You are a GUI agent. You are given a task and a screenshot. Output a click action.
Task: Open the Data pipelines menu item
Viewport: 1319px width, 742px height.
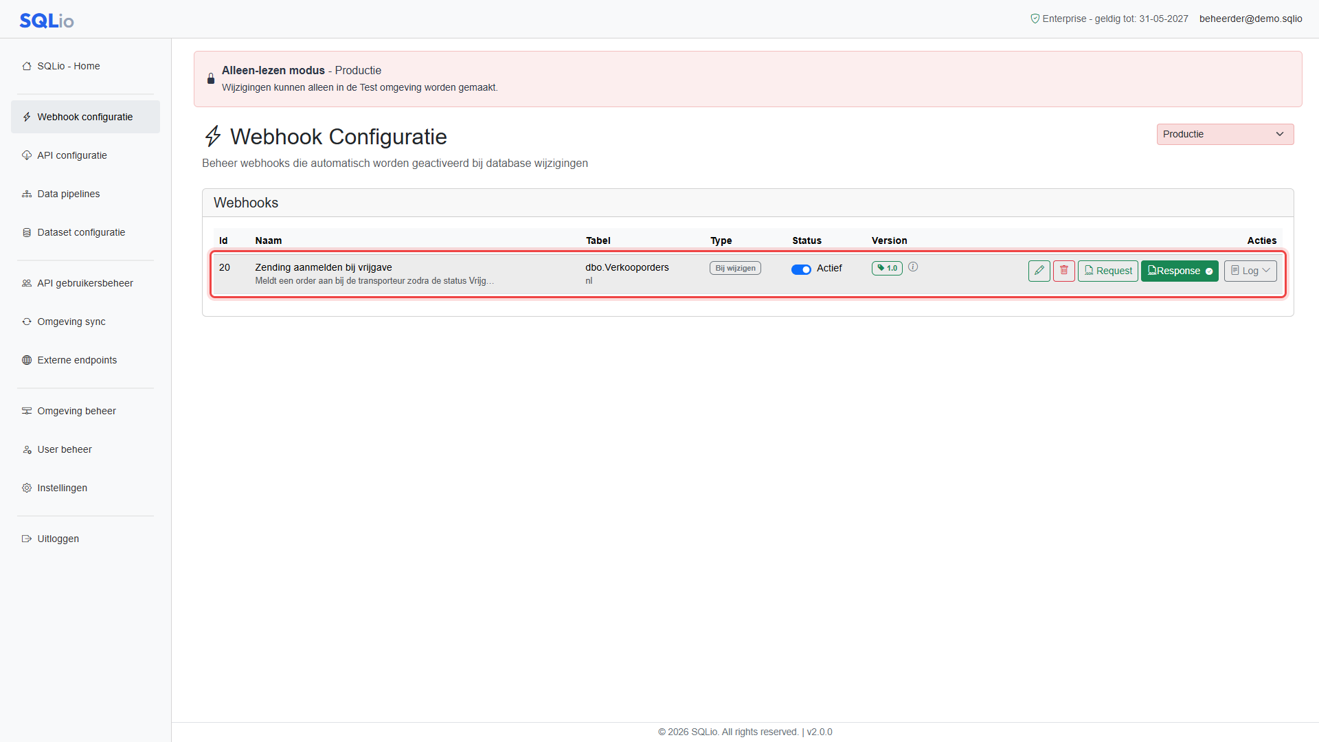pos(85,194)
